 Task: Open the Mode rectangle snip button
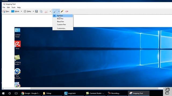click(15, 11)
